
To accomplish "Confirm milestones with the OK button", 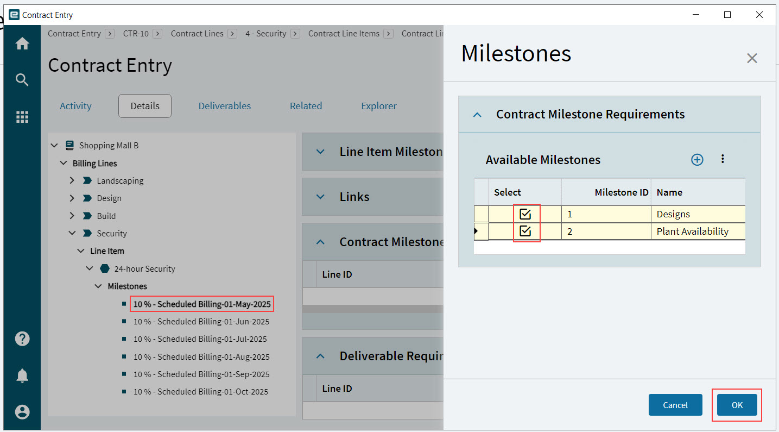I will tap(737, 405).
